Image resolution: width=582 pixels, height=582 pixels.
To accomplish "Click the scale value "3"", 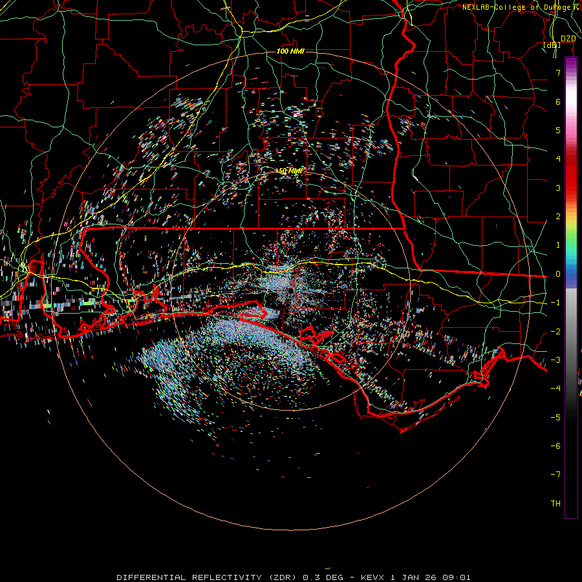I will 558,188.
